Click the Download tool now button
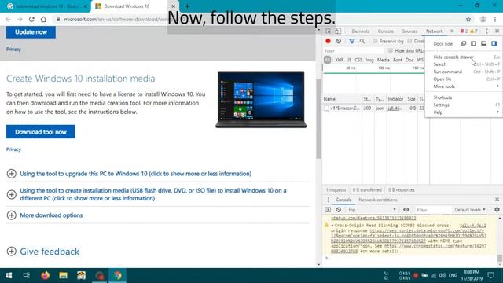The image size is (503, 283). pos(40,132)
